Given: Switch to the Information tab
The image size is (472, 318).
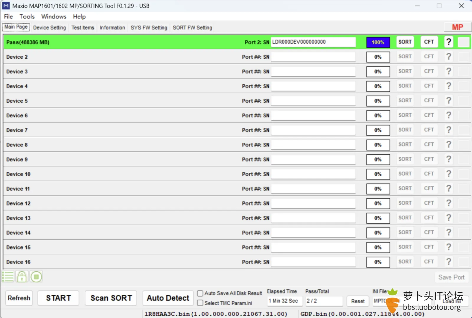Looking at the screenshot, I should pyautogui.click(x=112, y=28).
